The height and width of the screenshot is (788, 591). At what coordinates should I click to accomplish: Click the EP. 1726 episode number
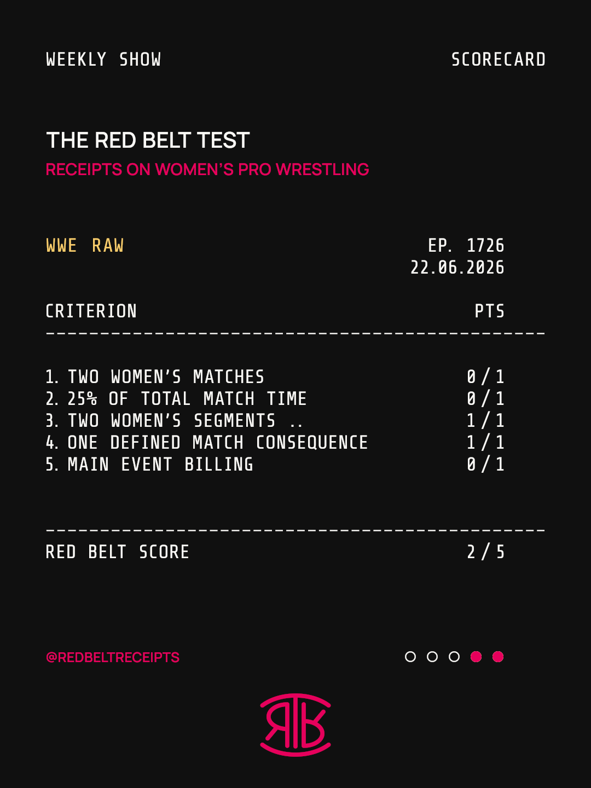tap(466, 246)
